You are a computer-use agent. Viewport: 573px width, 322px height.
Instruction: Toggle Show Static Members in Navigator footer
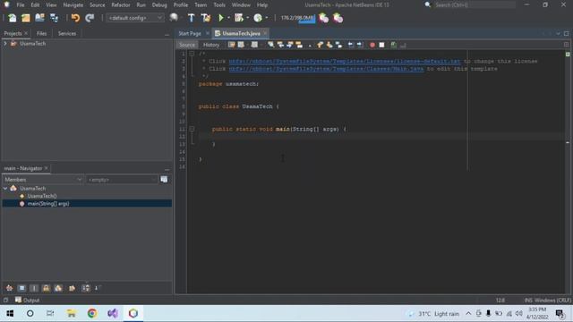(x=34, y=288)
